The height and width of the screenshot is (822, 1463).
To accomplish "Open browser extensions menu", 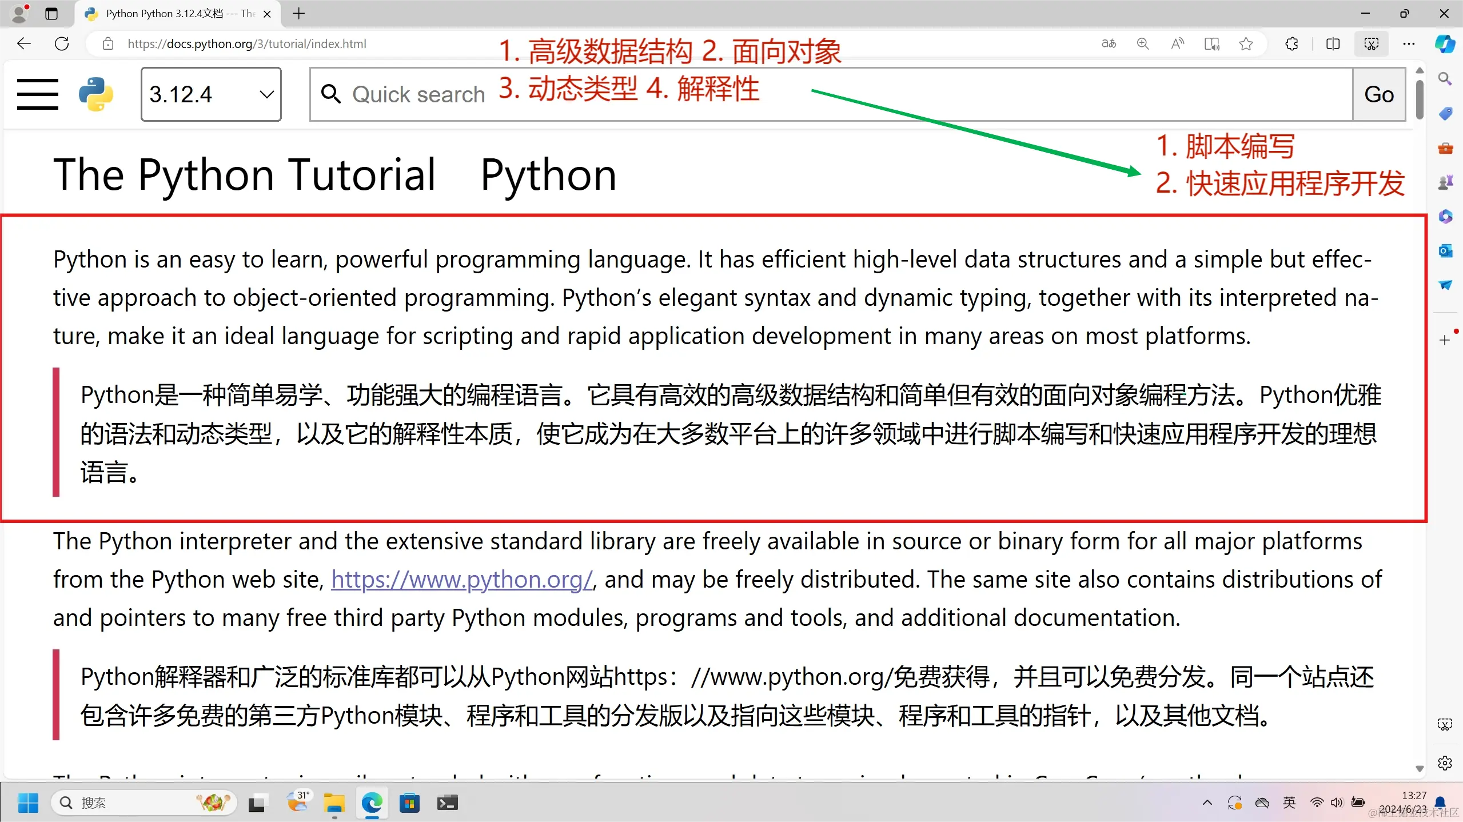I will [1291, 44].
